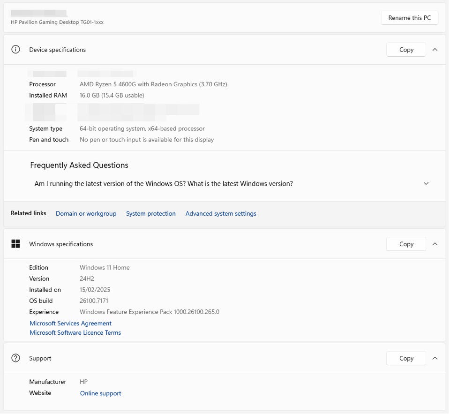450x414 pixels.
Task: Click the Support question mark icon
Action: coord(15,358)
